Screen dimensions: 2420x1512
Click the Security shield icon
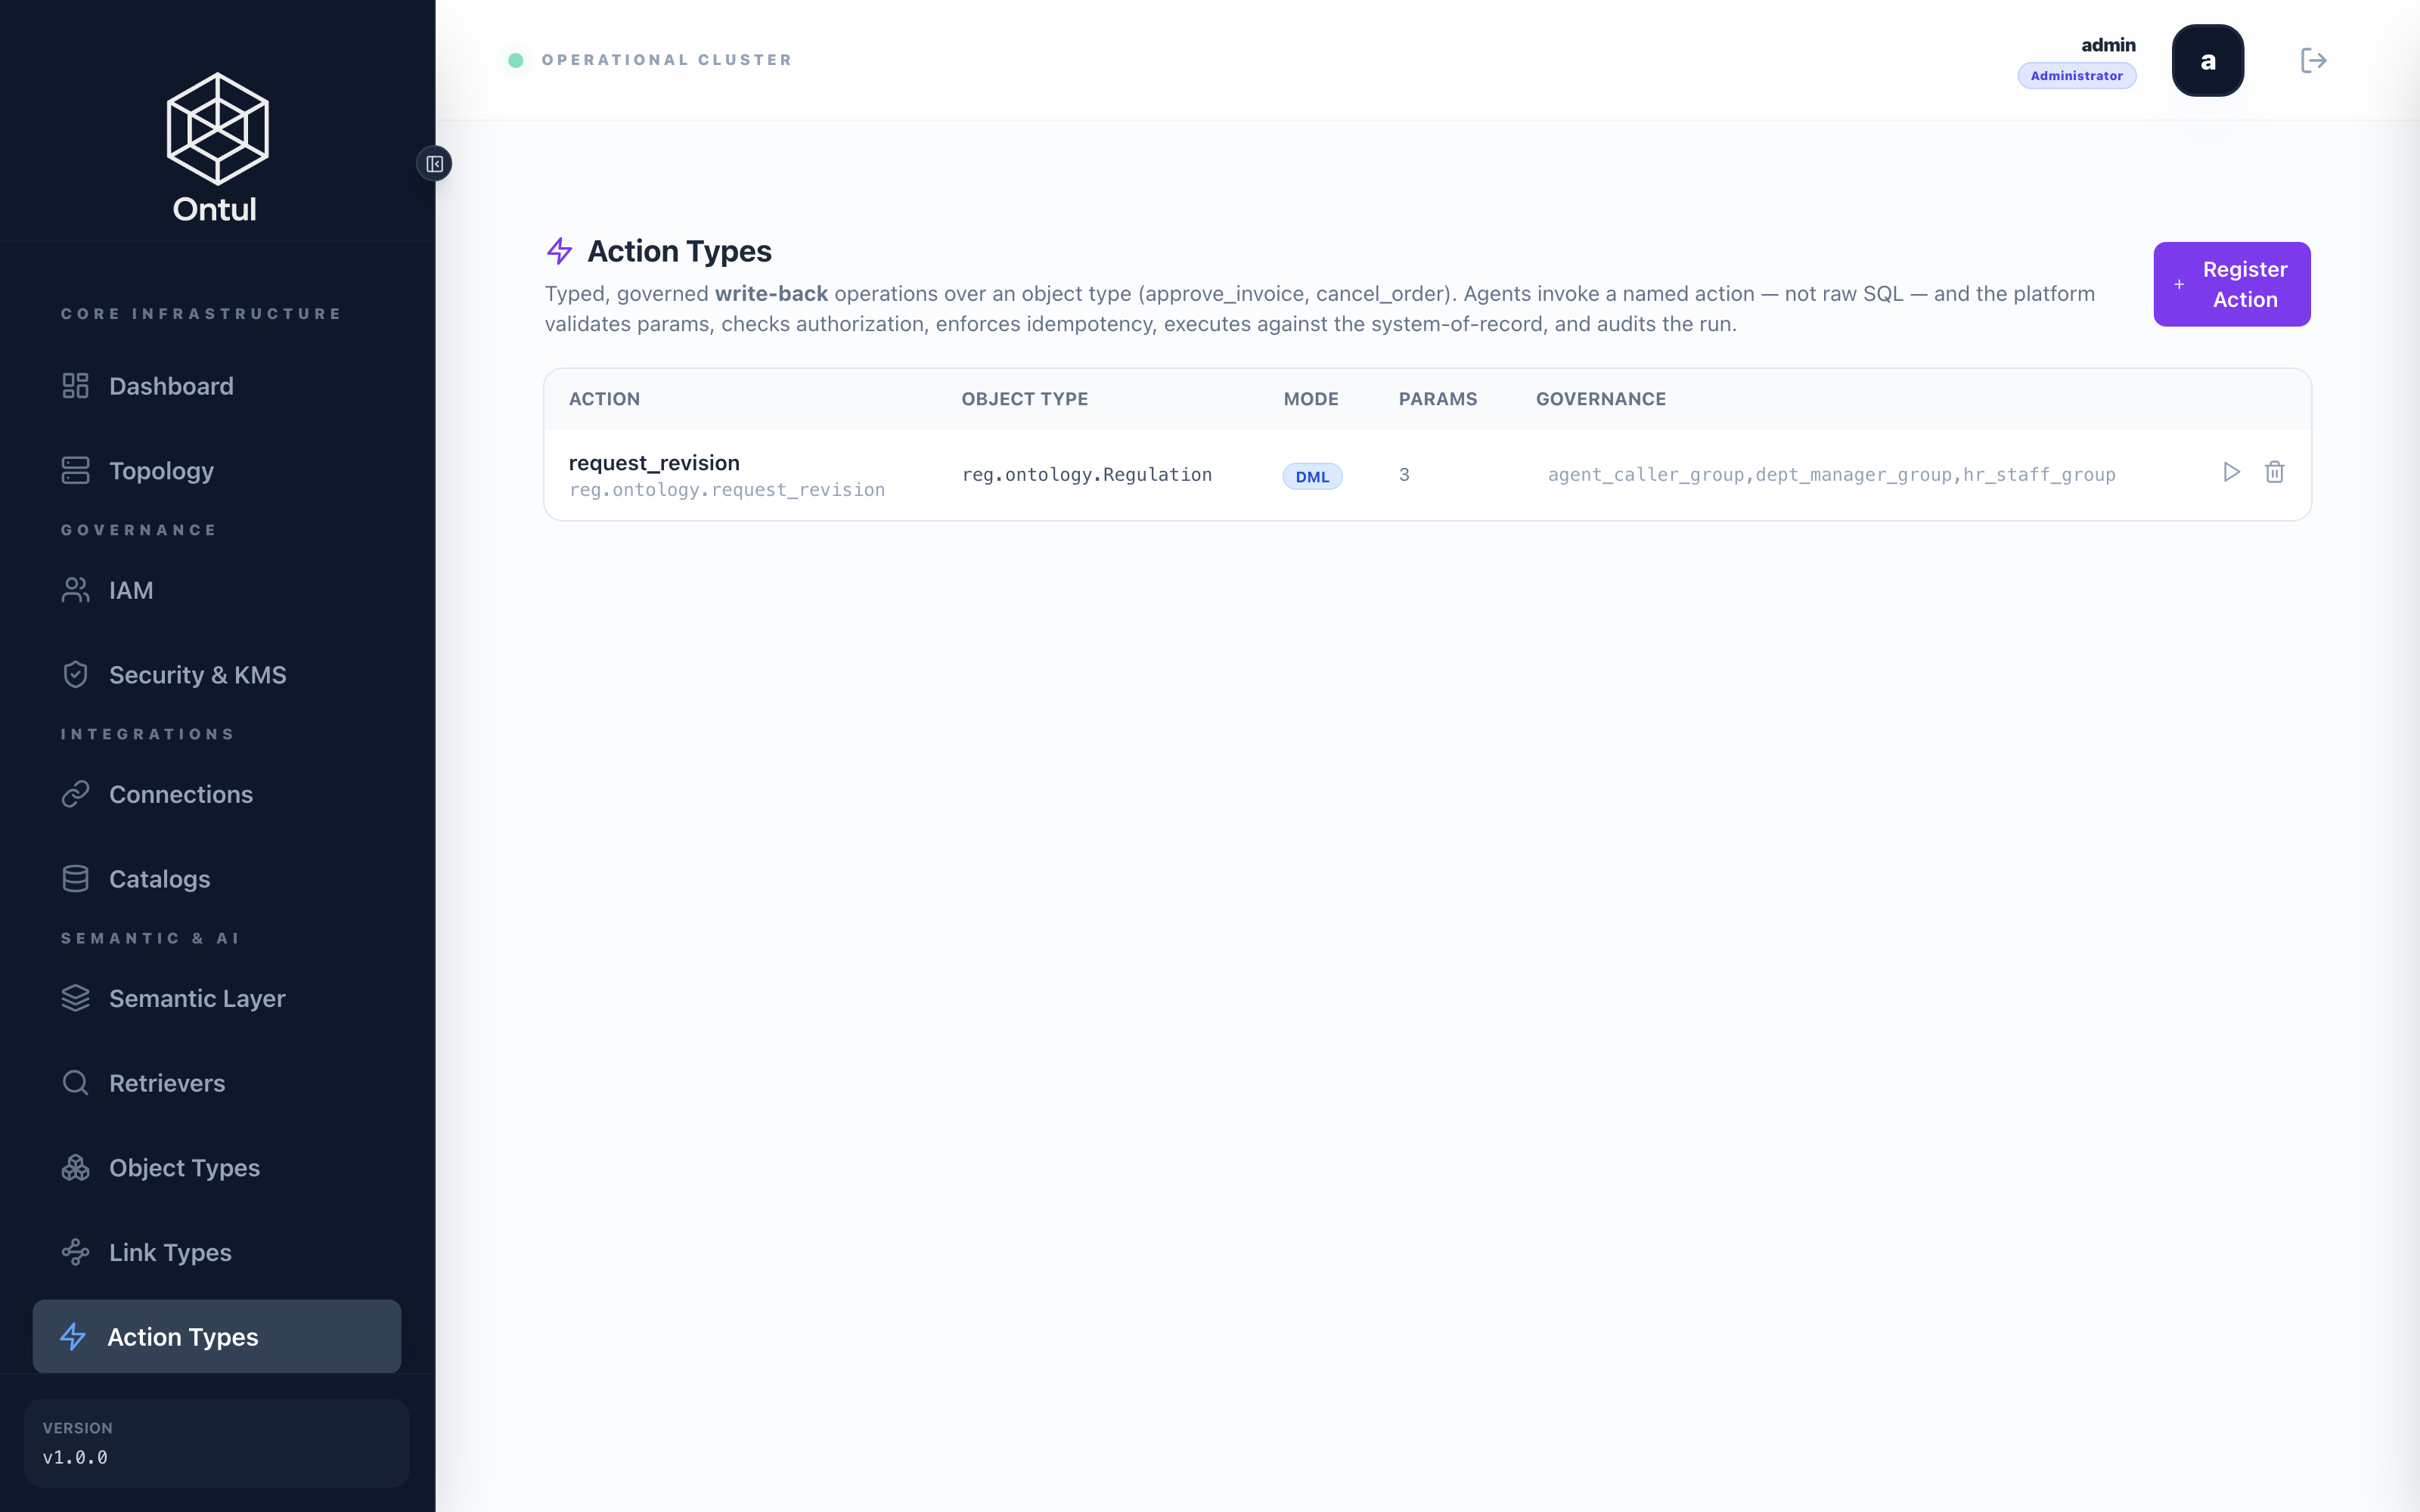[x=75, y=675]
